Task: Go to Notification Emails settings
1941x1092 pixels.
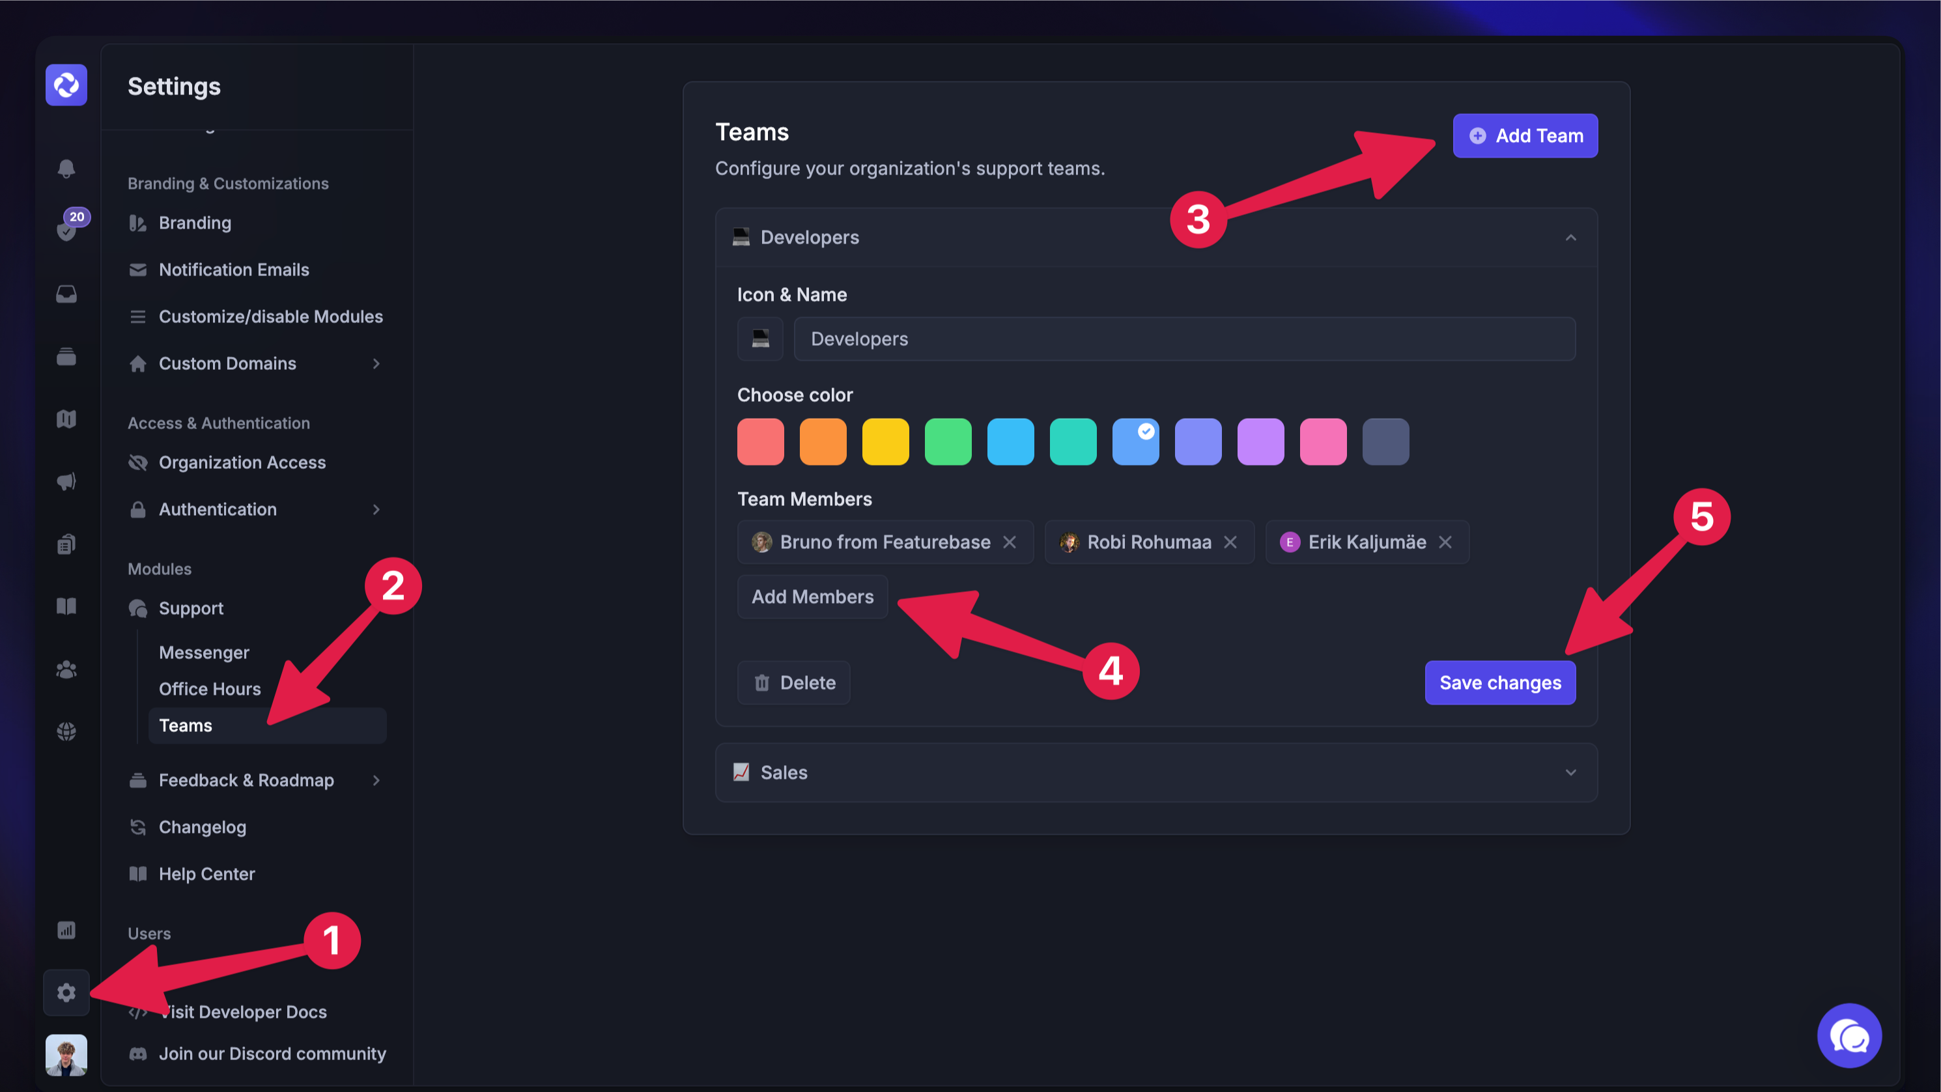Action: click(234, 270)
